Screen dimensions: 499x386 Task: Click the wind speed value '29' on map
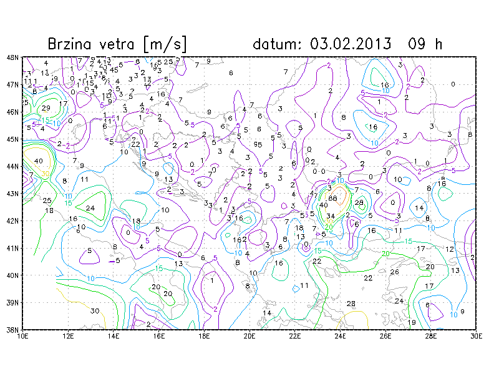(46, 108)
